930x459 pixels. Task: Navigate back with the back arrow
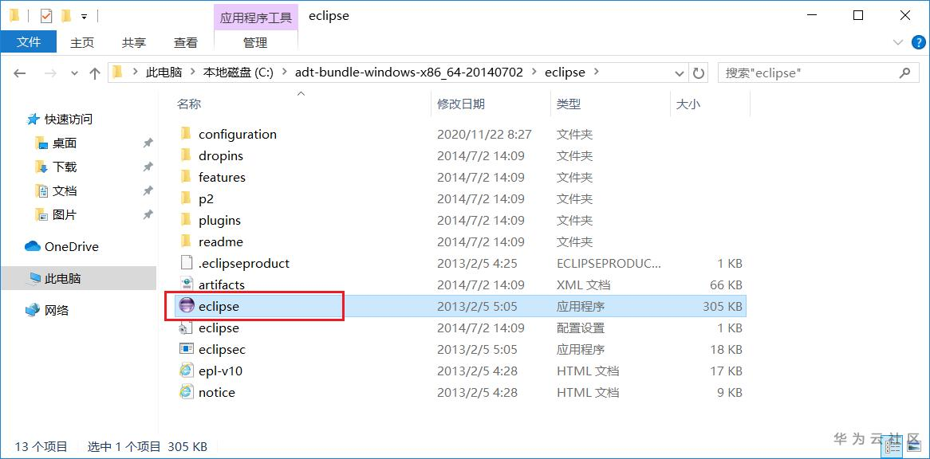point(20,73)
